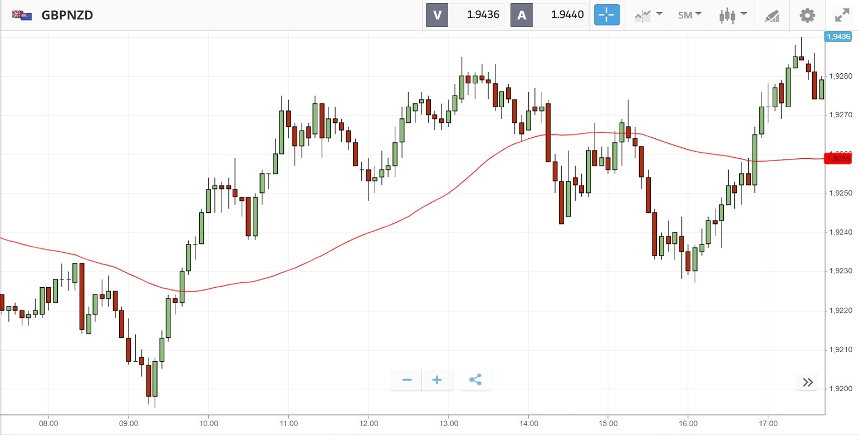This screenshot has width=859, height=435.
Task: Click the GBPNZD flag icon
Action: (x=22, y=15)
